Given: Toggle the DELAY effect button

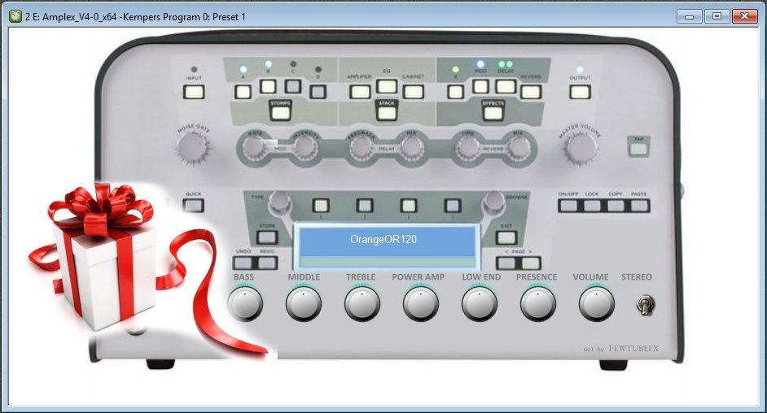Looking at the screenshot, I should (506, 86).
